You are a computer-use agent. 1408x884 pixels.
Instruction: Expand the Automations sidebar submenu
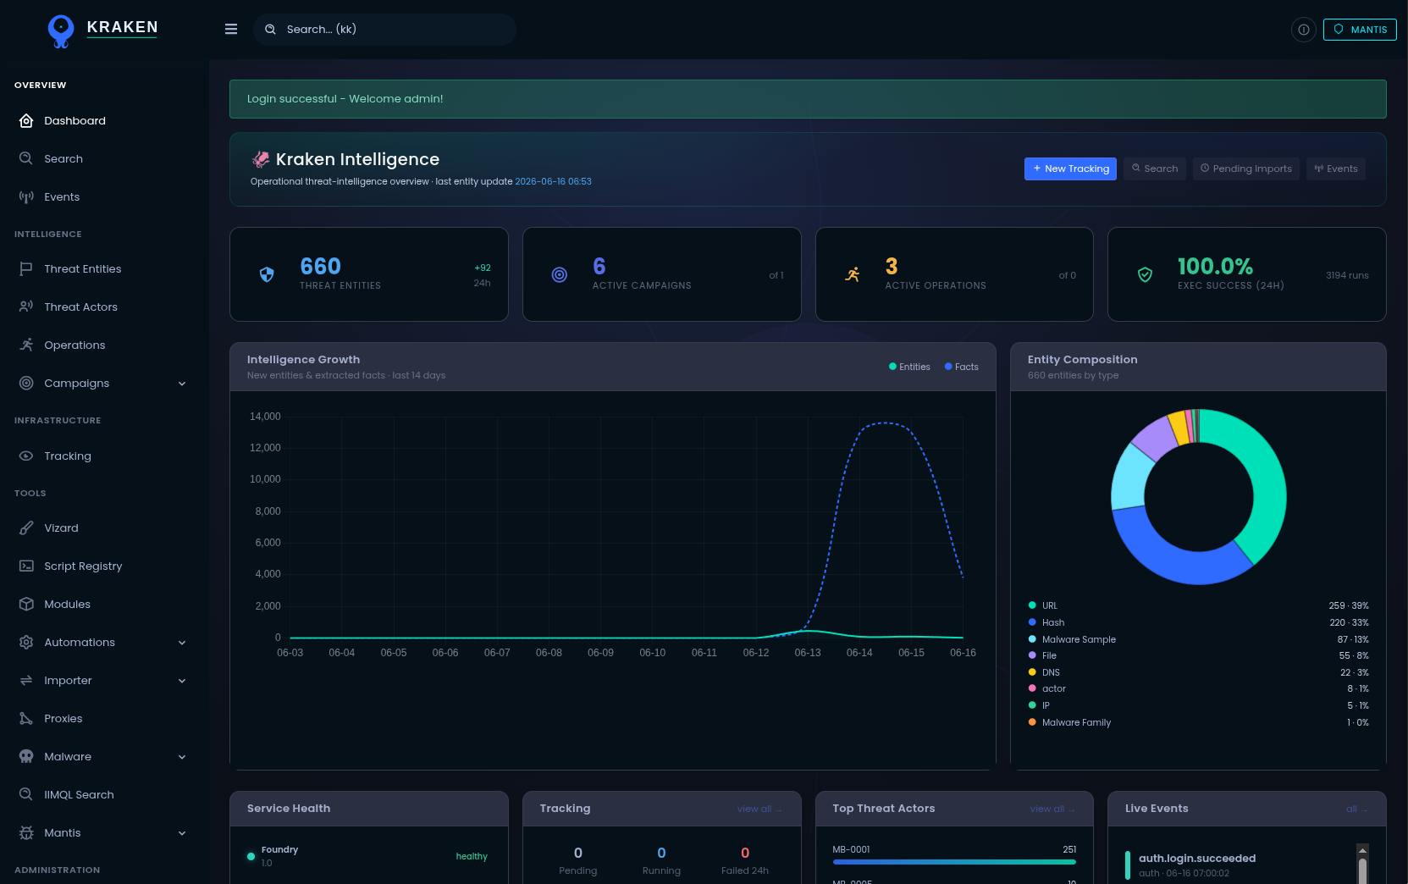182,643
